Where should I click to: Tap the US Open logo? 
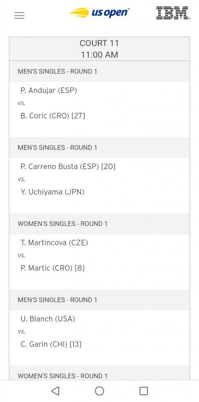pyautogui.click(x=99, y=13)
